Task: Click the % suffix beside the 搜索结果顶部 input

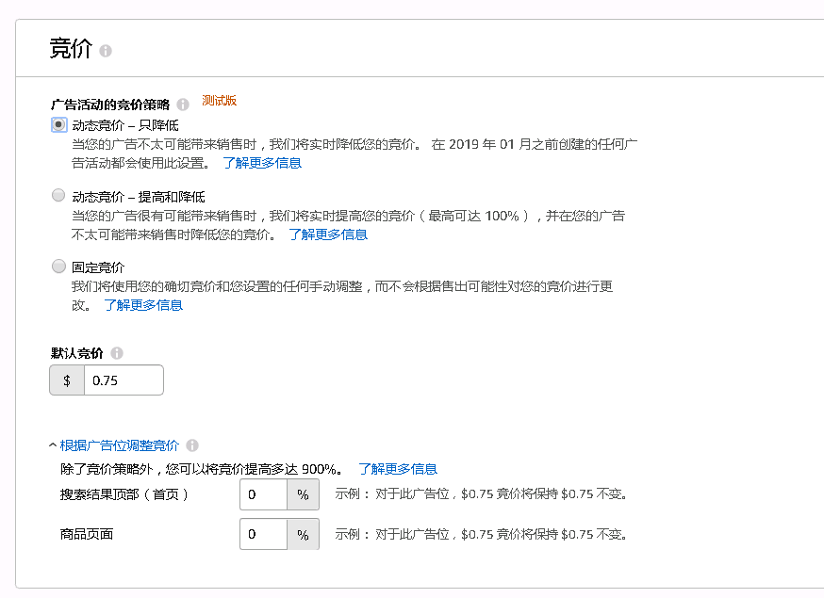Action: coord(302,494)
